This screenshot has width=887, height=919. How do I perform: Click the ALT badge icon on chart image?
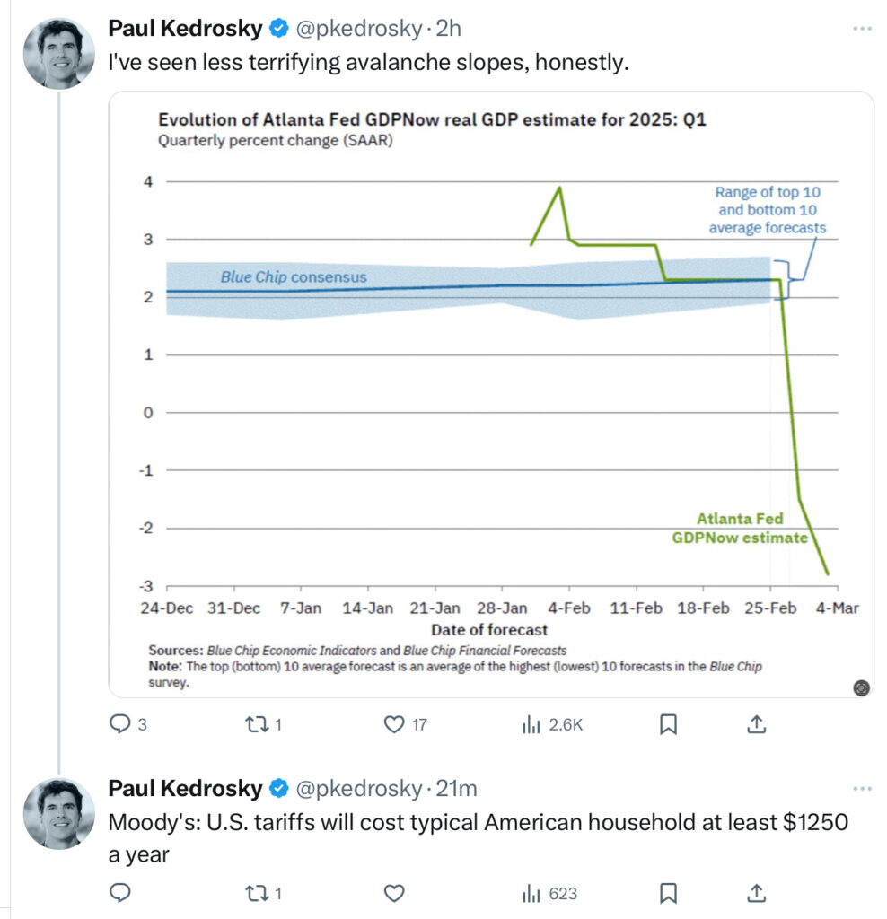click(x=861, y=687)
